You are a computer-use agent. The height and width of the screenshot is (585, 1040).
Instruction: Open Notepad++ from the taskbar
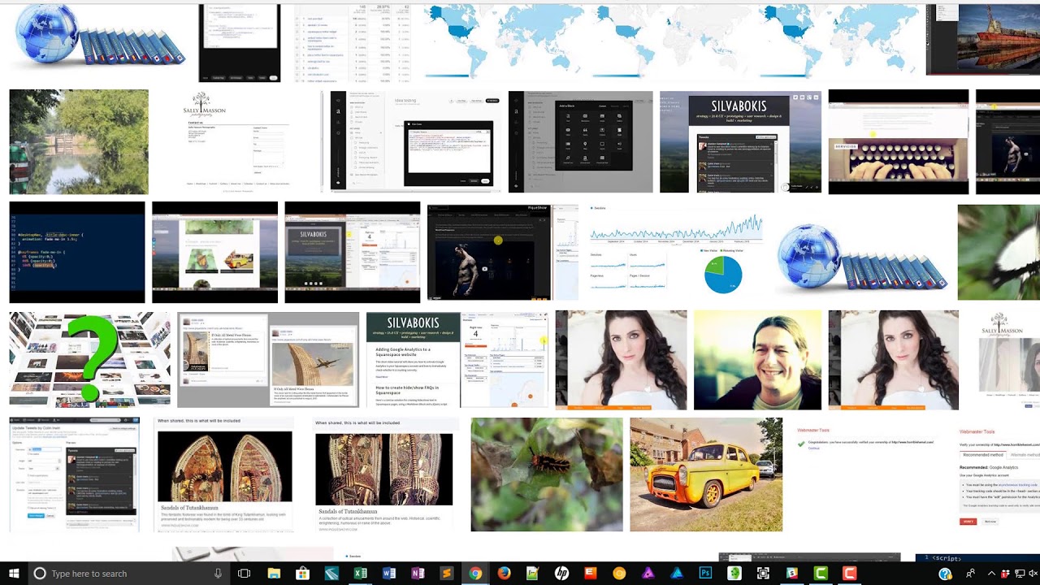[532, 574]
